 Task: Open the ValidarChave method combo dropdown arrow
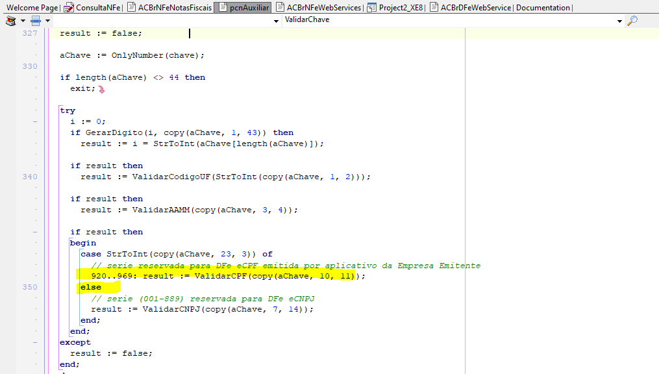[619, 21]
